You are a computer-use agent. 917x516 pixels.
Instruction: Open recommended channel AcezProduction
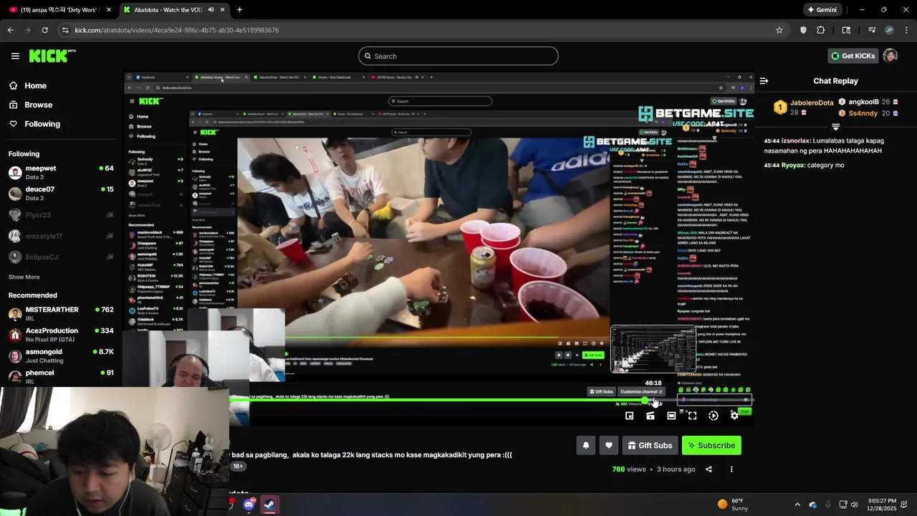[61, 335]
